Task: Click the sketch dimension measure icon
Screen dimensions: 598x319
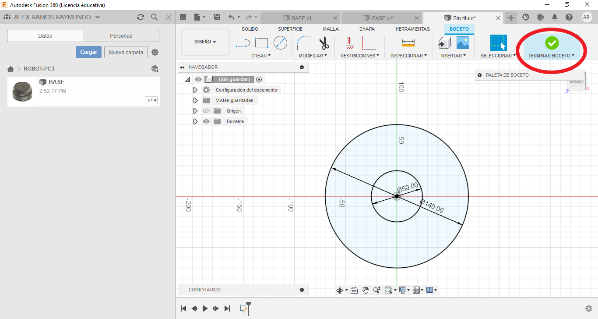Action: (408, 43)
